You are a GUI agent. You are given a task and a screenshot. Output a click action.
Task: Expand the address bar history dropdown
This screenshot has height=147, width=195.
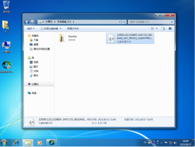pos(120,22)
